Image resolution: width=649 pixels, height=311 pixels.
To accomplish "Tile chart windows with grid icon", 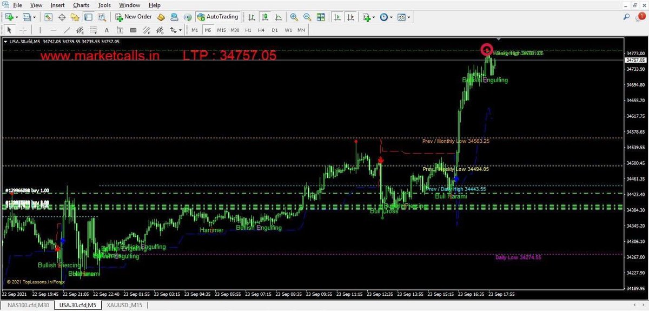I will [321, 17].
